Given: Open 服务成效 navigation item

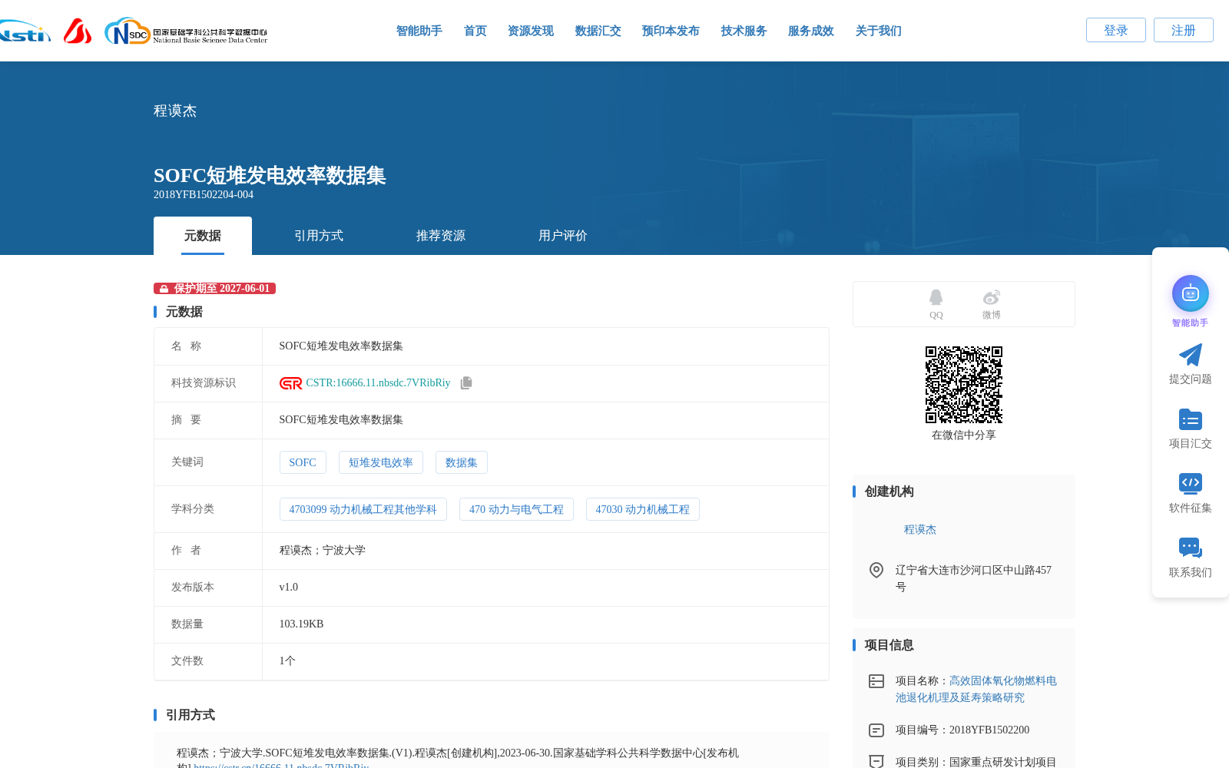Looking at the screenshot, I should pyautogui.click(x=811, y=31).
